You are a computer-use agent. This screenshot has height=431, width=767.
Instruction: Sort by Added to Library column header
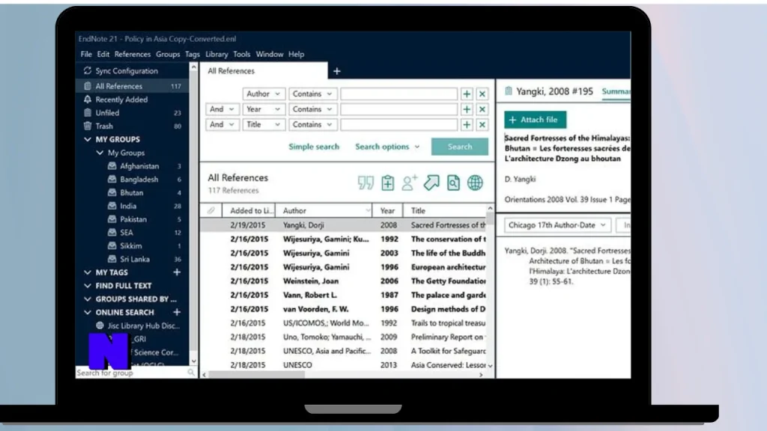click(249, 210)
